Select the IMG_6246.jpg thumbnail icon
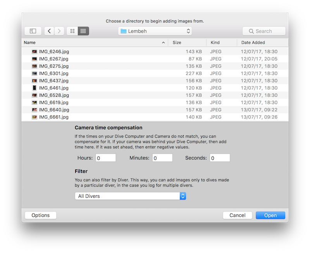The height and width of the screenshot is (253, 310). (x=34, y=51)
